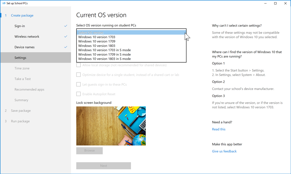Screen dimensions: 291x174
Task: Tick the Enable Autopilot Reset checkbox
Action: [79, 94]
